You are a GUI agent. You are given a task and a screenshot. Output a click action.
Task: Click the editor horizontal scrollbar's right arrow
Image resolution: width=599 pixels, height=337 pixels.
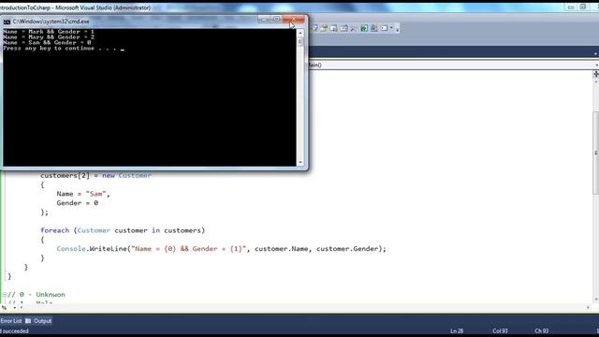(x=588, y=308)
